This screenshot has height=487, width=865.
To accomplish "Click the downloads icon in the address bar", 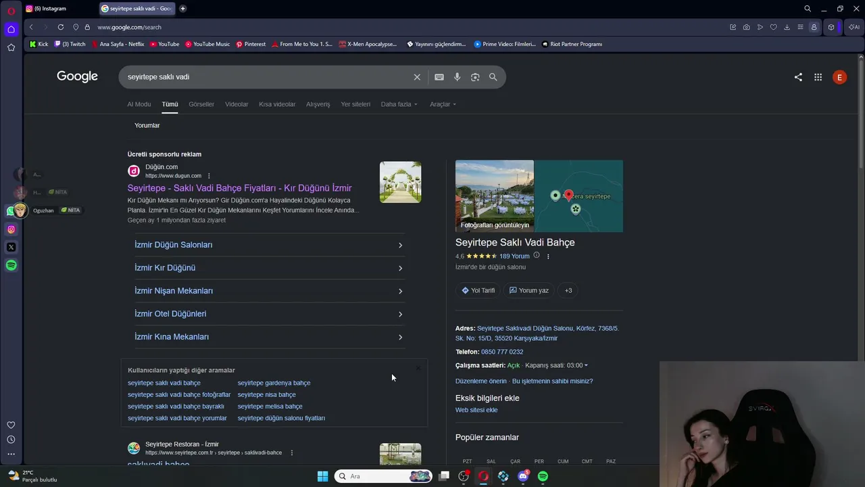I will (787, 27).
